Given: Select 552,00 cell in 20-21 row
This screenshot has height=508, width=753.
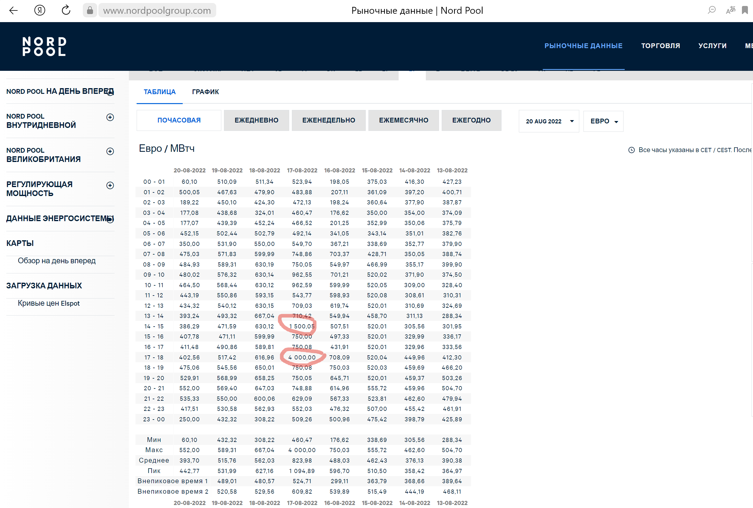Looking at the screenshot, I should (189, 388).
